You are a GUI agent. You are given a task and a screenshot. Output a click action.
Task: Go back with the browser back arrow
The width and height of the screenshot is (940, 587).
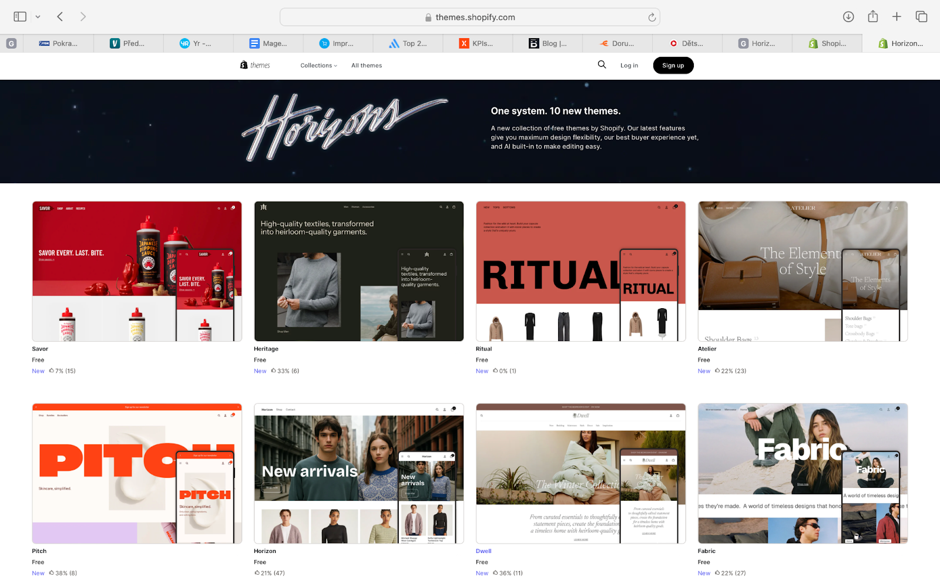click(x=60, y=17)
